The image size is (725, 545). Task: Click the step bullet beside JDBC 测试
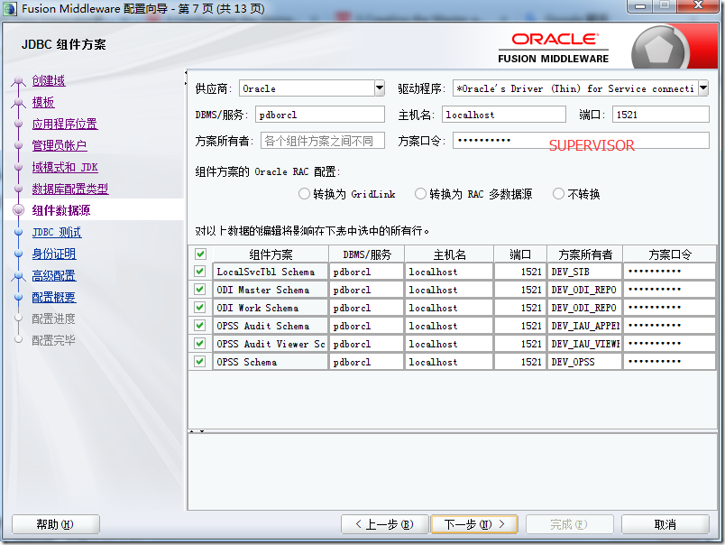pos(19,232)
